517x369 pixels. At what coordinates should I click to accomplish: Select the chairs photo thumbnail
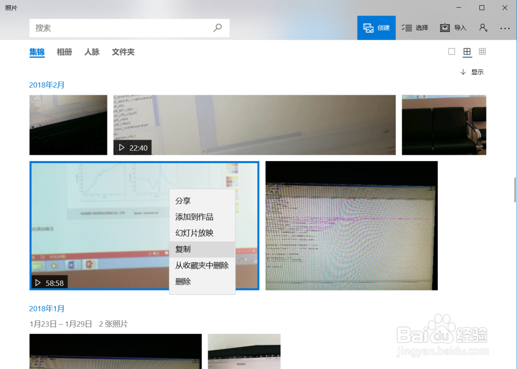[x=444, y=124]
